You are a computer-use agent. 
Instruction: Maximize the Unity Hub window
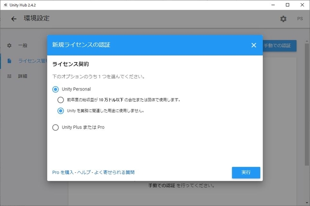point(288,5)
